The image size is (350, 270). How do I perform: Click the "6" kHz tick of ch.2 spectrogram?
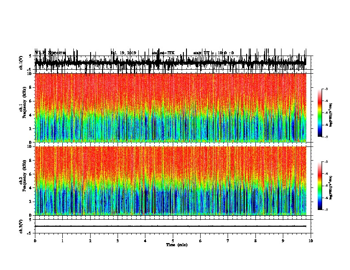click(x=30, y=174)
